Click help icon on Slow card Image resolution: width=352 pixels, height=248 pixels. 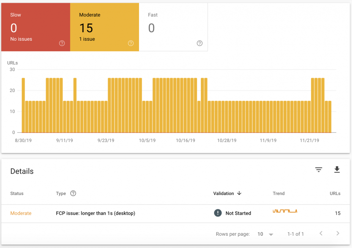click(62, 43)
